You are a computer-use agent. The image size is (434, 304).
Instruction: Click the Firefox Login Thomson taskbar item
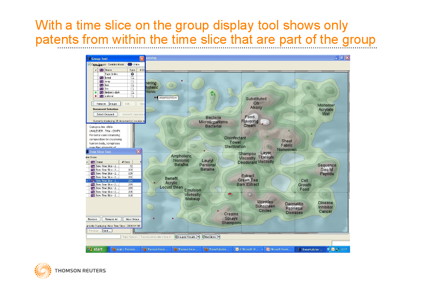[x=125, y=249]
